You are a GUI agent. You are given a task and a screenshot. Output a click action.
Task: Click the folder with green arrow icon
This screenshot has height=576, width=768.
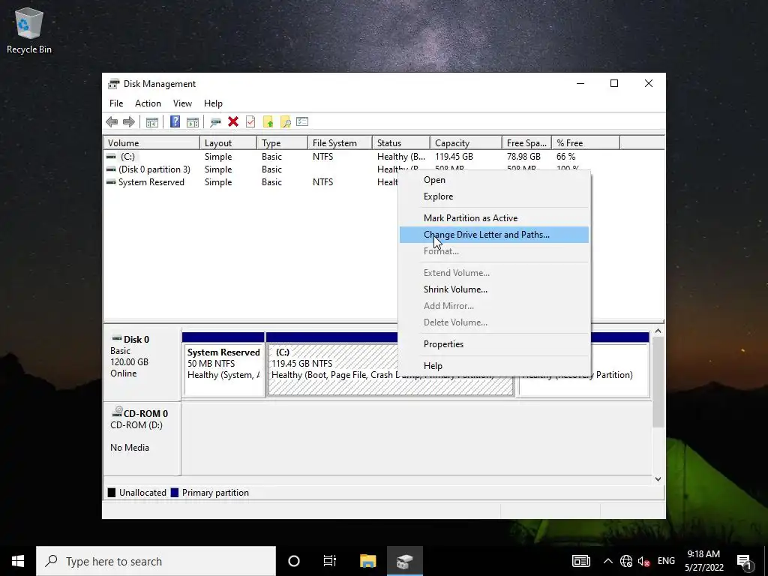point(268,122)
